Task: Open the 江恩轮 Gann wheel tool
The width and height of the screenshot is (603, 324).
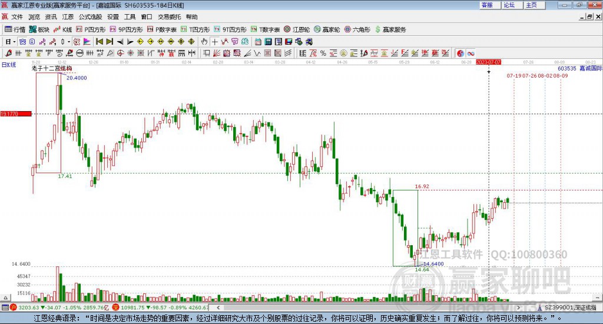Action: point(297,29)
